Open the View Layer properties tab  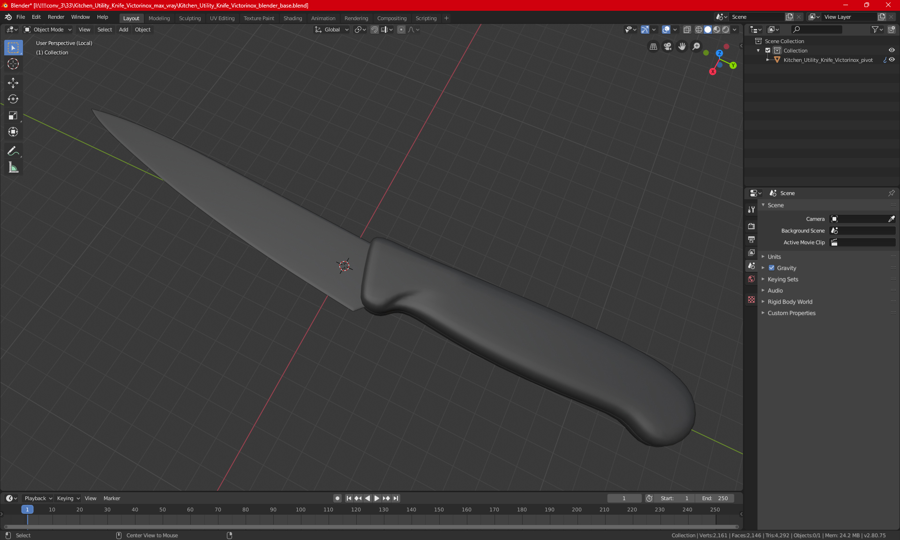coord(751,252)
